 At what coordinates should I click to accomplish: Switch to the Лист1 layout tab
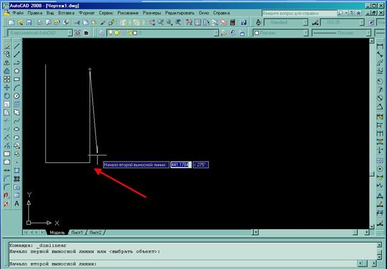(x=77, y=232)
